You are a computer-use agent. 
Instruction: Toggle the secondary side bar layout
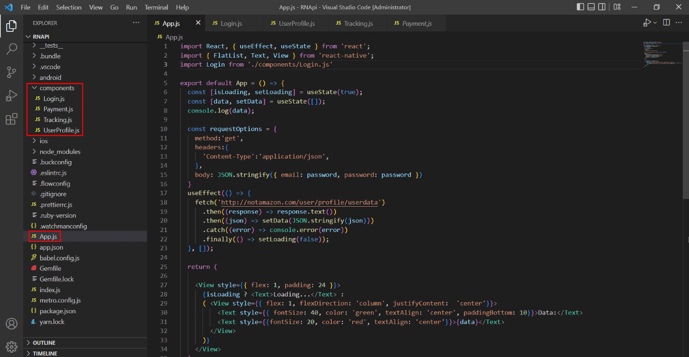pos(602,7)
